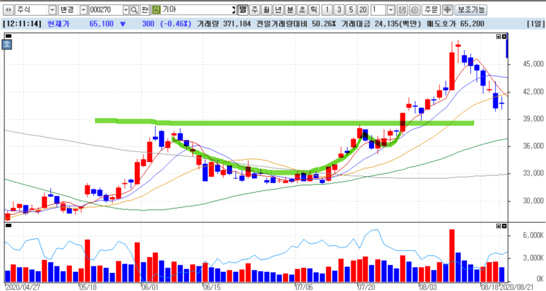546x291 pixels.
Task: Select the 초 second period toggle
Action: [x=302, y=10]
